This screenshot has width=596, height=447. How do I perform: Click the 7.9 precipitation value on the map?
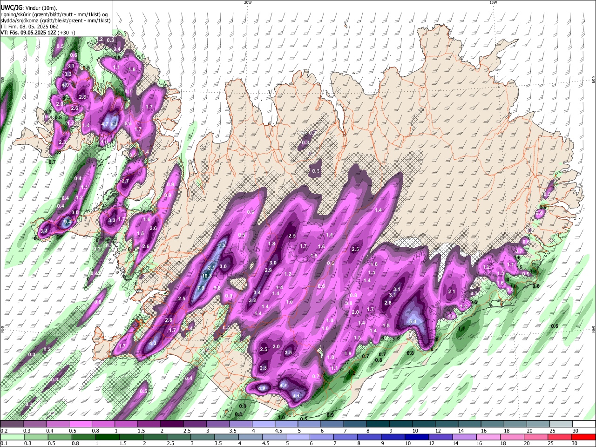(201, 288)
